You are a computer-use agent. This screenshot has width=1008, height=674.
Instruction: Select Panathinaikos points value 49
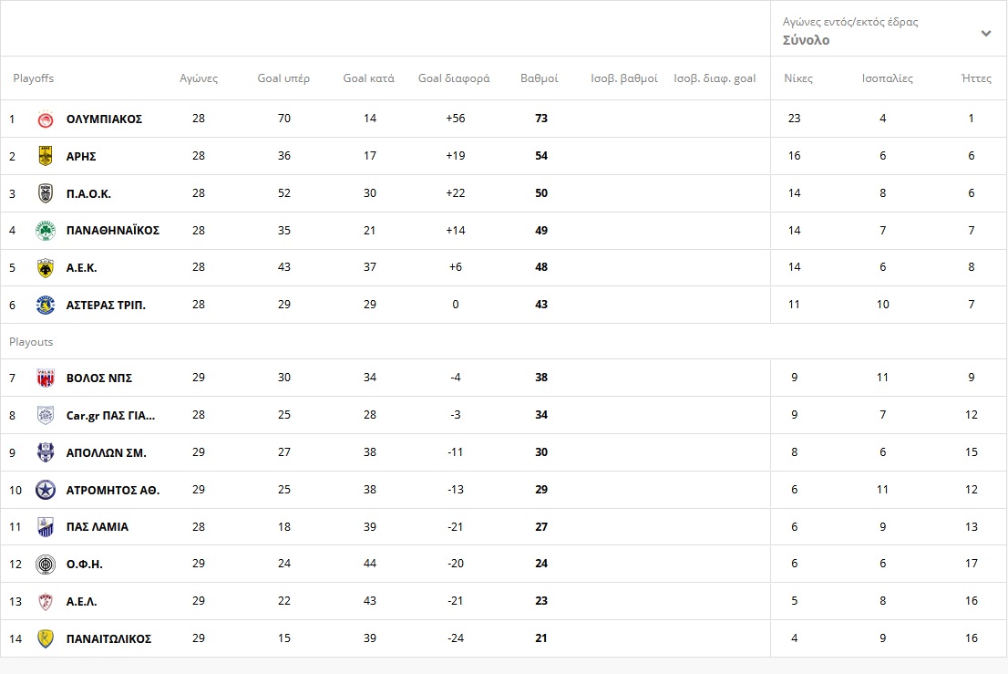[x=541, y=230]
